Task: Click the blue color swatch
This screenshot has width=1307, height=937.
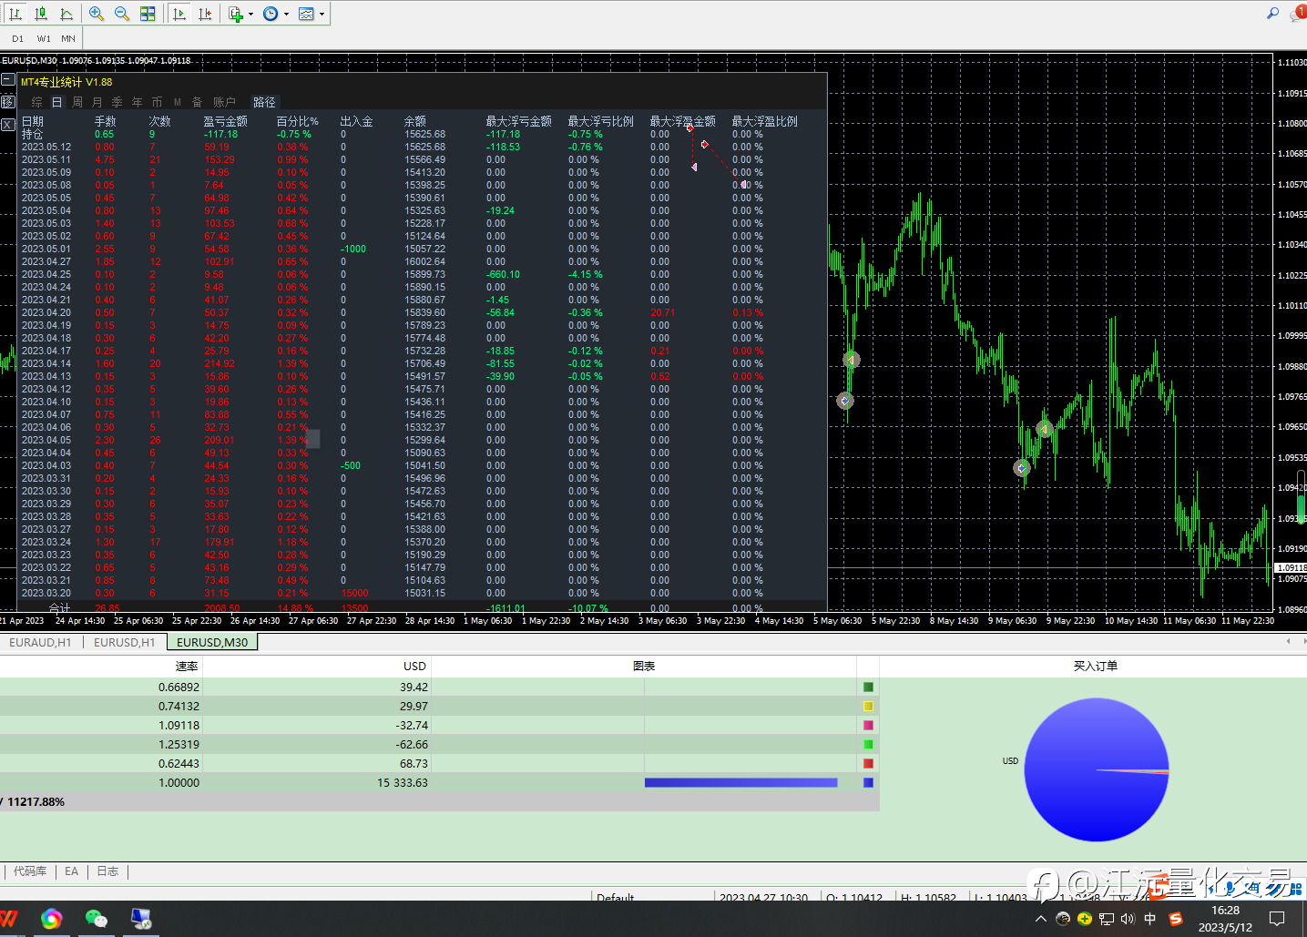Action: click(868, 782)
